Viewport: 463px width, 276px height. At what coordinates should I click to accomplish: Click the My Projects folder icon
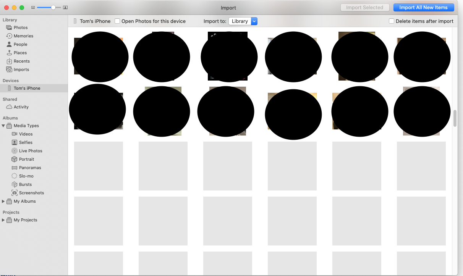(x=9, y=220)
